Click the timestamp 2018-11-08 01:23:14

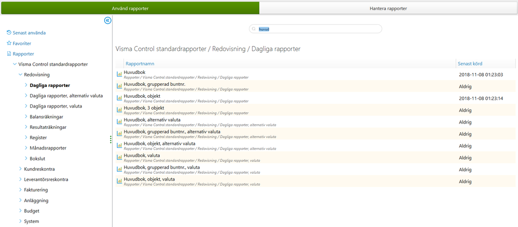point(481,99)
